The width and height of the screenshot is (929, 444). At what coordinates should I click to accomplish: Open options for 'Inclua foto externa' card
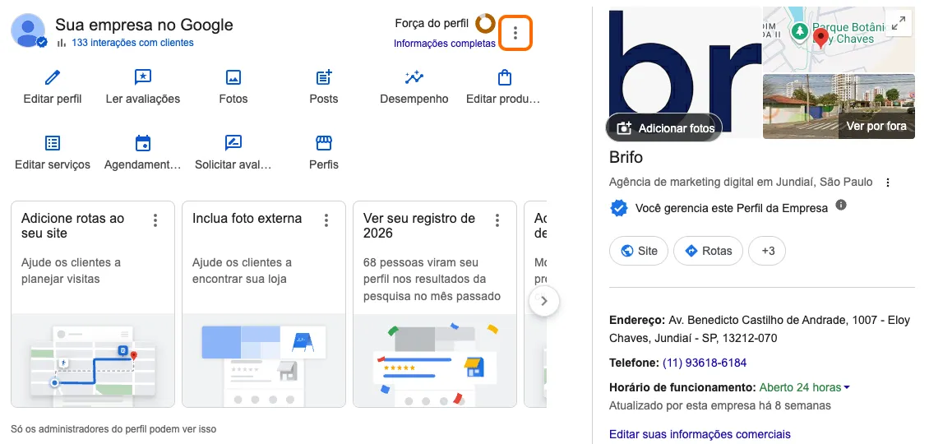tap(326, 220)
